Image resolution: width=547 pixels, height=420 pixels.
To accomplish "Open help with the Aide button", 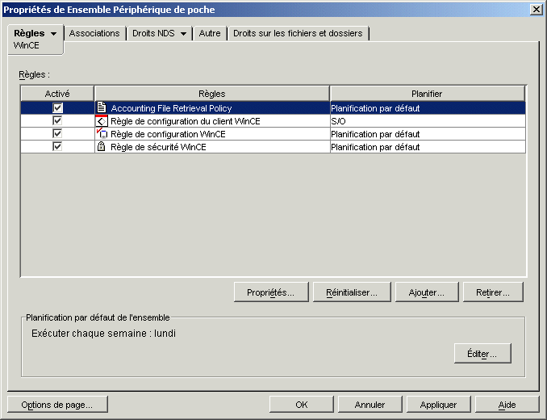I will point(507,405).
